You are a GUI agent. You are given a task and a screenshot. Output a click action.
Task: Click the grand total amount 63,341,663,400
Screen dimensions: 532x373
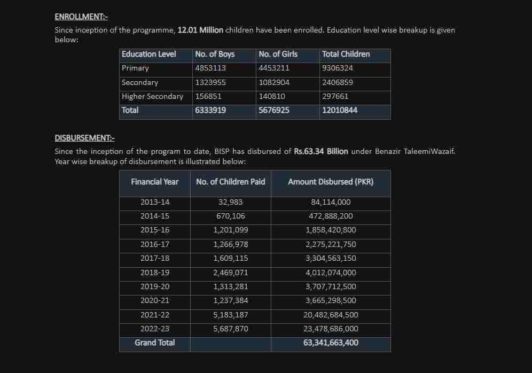331,343
